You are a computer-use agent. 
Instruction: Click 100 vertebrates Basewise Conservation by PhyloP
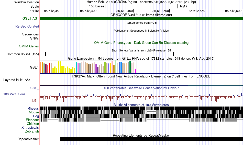tap(141, 88)
